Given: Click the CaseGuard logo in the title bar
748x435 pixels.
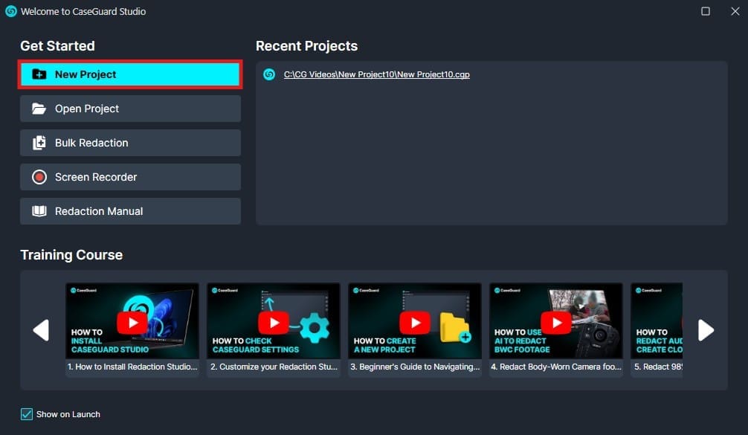Looking at the screenshot, I should coord(10,11).
